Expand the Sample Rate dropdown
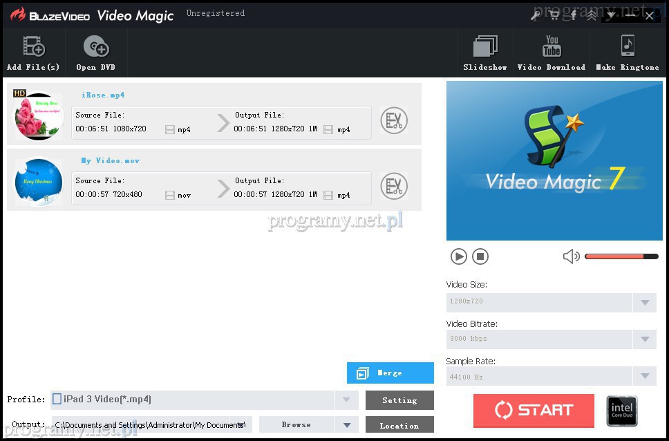Viewport: 669px width, 441px height. [644, 377]
